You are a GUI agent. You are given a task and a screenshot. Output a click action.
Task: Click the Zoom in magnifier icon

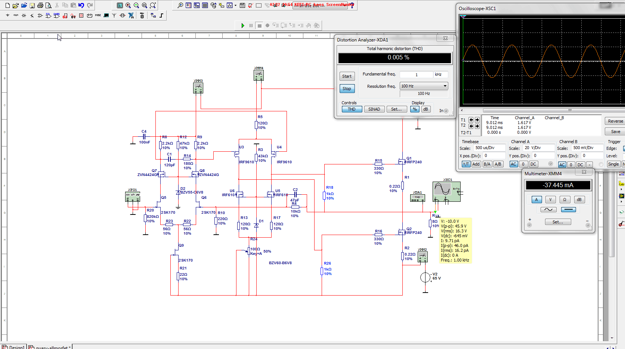click(x=128, y=6)
